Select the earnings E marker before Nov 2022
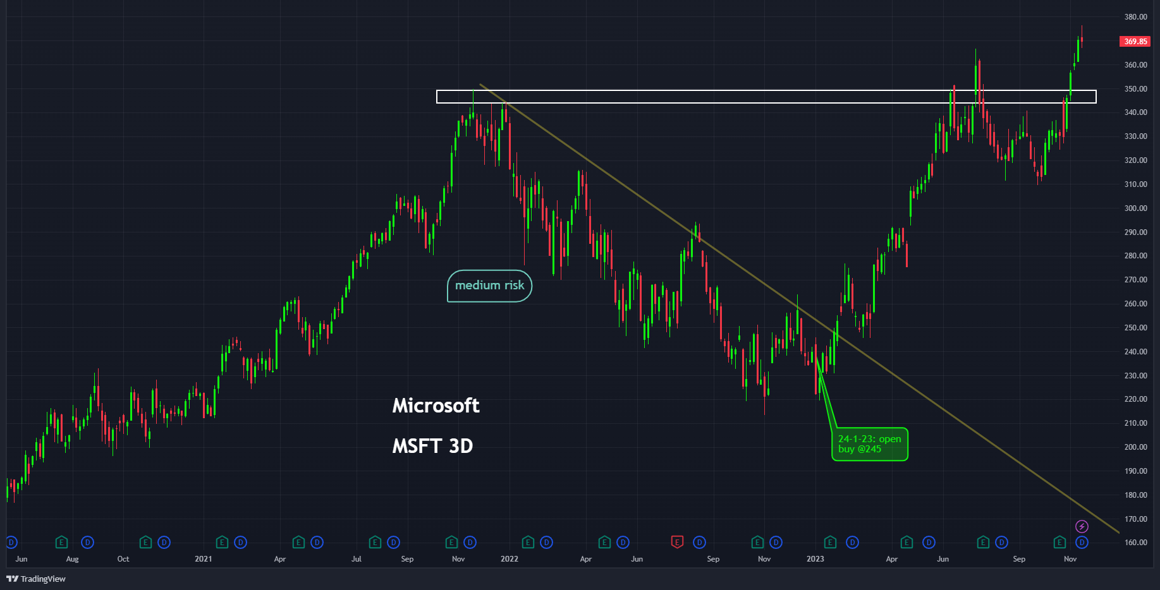Viewport: 1160px width, 590px height. (757, 542)
